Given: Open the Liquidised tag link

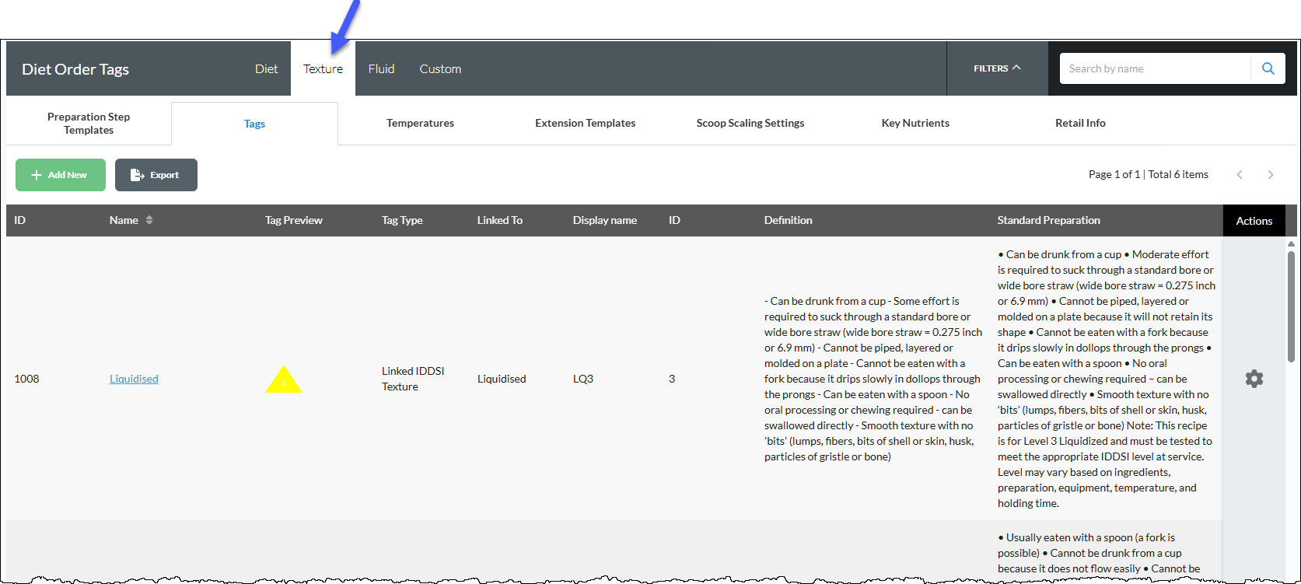Looking at the screenshot, I should tap(134, 379).
